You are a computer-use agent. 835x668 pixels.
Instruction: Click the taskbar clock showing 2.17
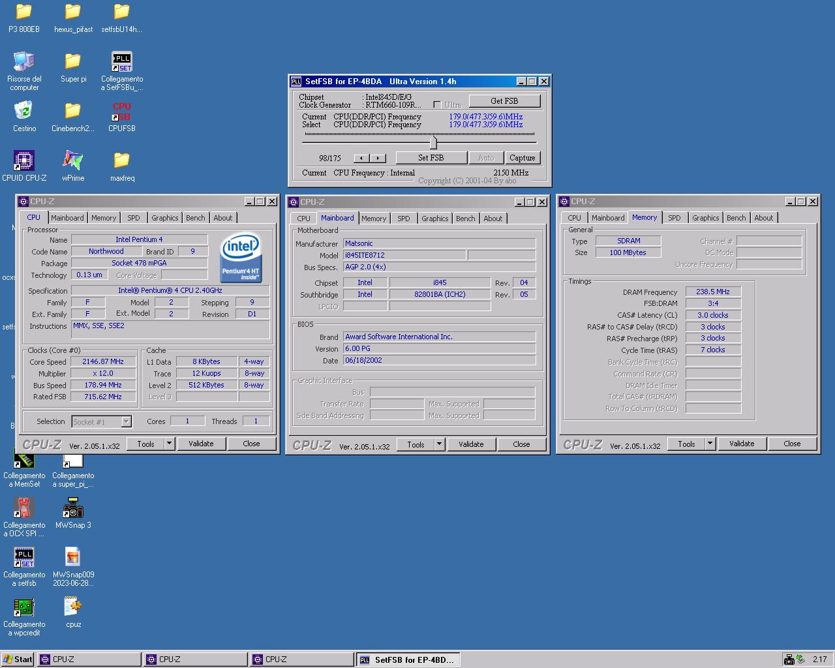click(x=820, y=660)
